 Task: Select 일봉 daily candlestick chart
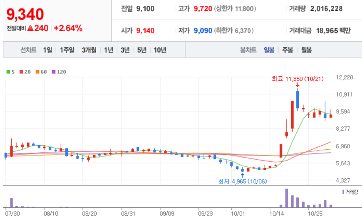coord(269,50)
